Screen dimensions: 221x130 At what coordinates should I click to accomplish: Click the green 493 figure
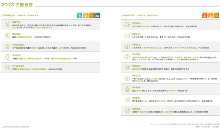click(x=165, y=37)
